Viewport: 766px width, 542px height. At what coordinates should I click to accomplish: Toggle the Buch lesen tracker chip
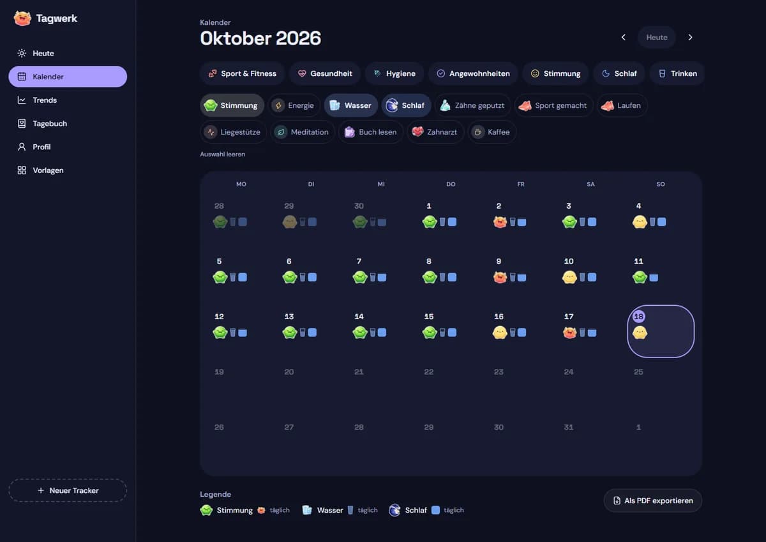pos(371,132)
